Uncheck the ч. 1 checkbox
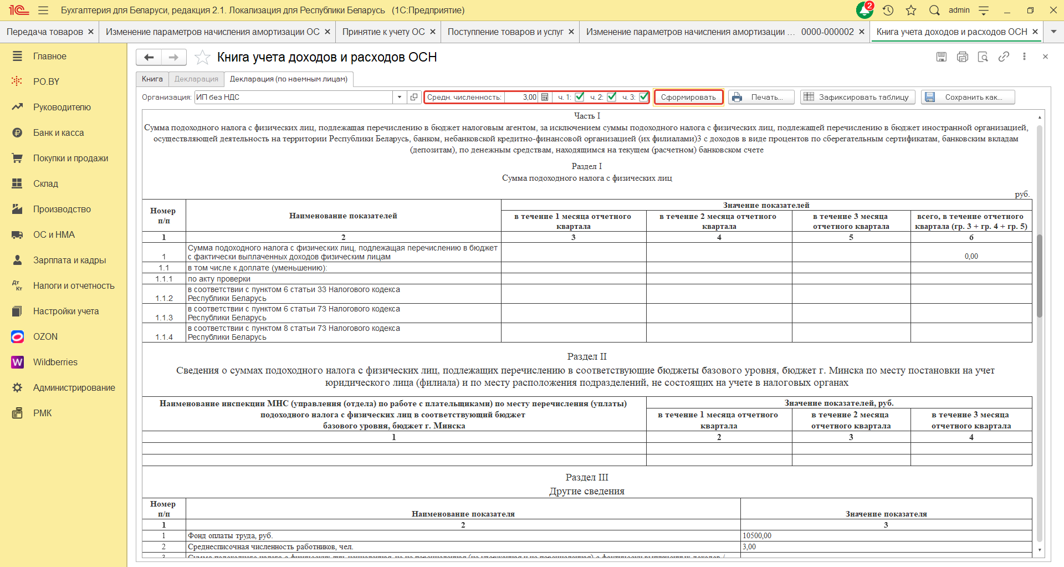The image size is (1064, 567). coord(580,97)
